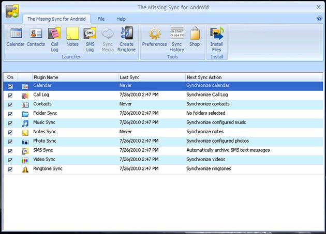Open the File ribbon tab
The height and width of the screenshot is (234, 326).
[101, 19]
